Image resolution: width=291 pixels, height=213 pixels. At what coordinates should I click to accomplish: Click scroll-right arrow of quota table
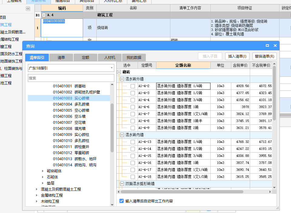click(270, 192)
